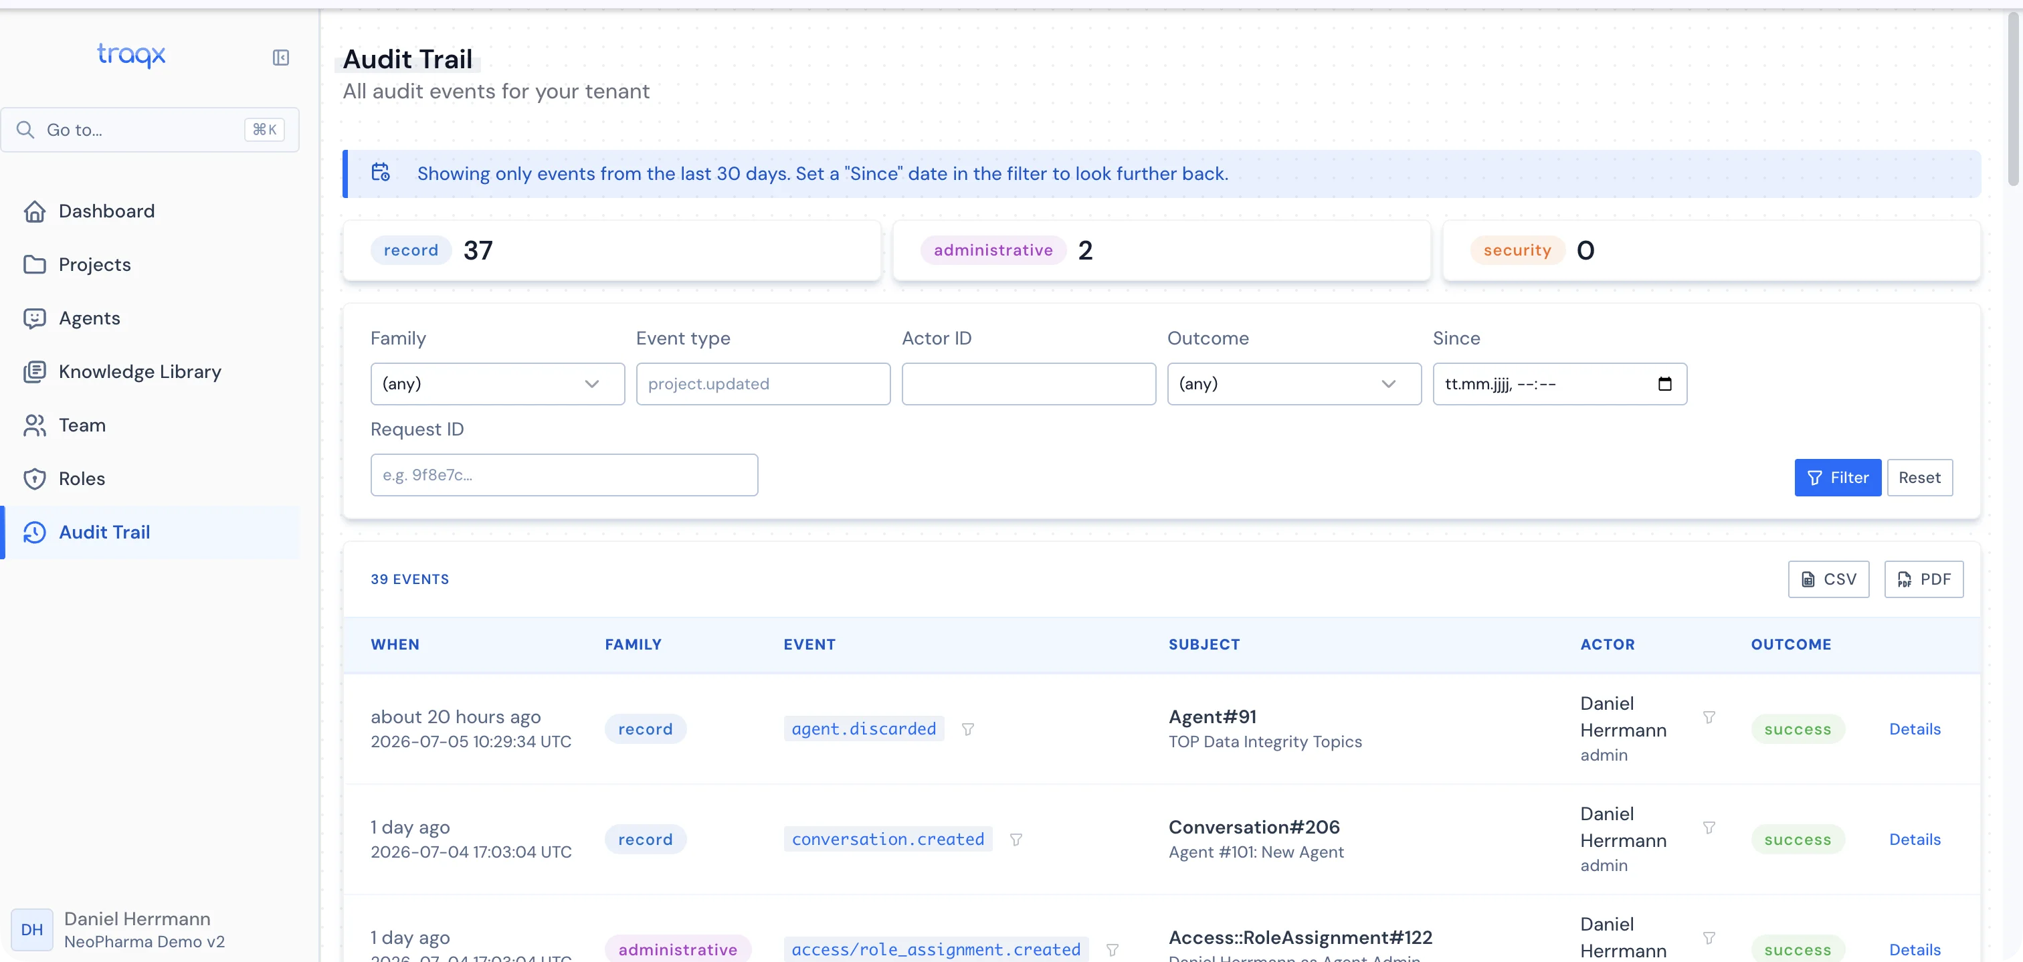Click the 39 EVENTS label

coord(409,579)
